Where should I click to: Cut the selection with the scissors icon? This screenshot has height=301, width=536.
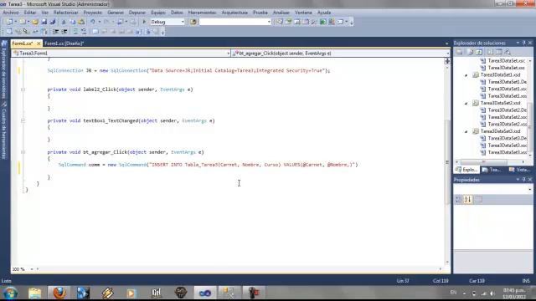point(64,22)
